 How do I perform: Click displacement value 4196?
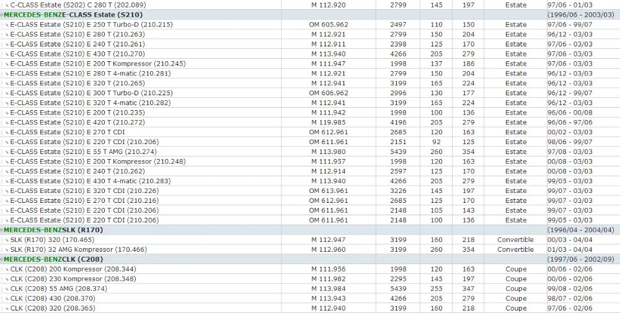click(398, 122)
